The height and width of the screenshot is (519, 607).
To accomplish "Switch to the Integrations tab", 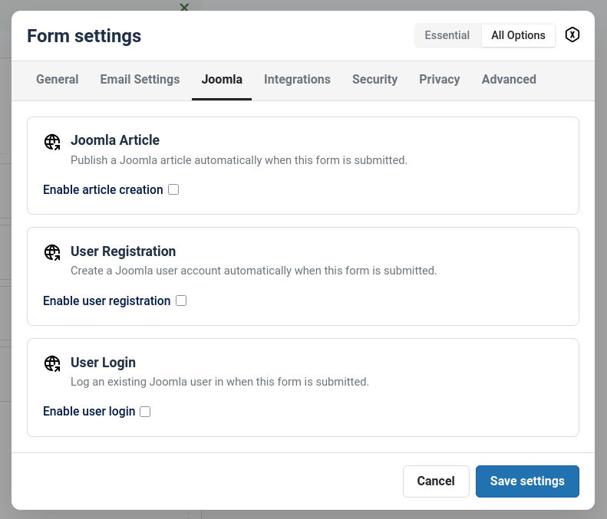I will [297, 79].
